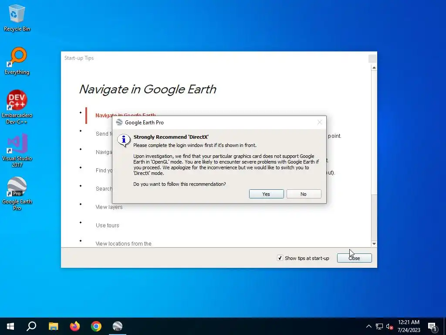Click No in the Google Earth Pro dialog
Screen dimensions: 446x335
[304, 194]
